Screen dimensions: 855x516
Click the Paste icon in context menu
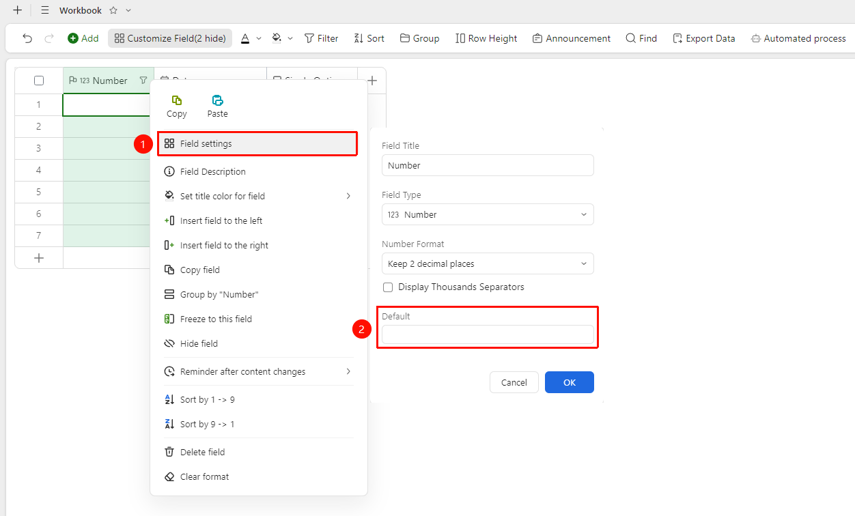(217, 100)
